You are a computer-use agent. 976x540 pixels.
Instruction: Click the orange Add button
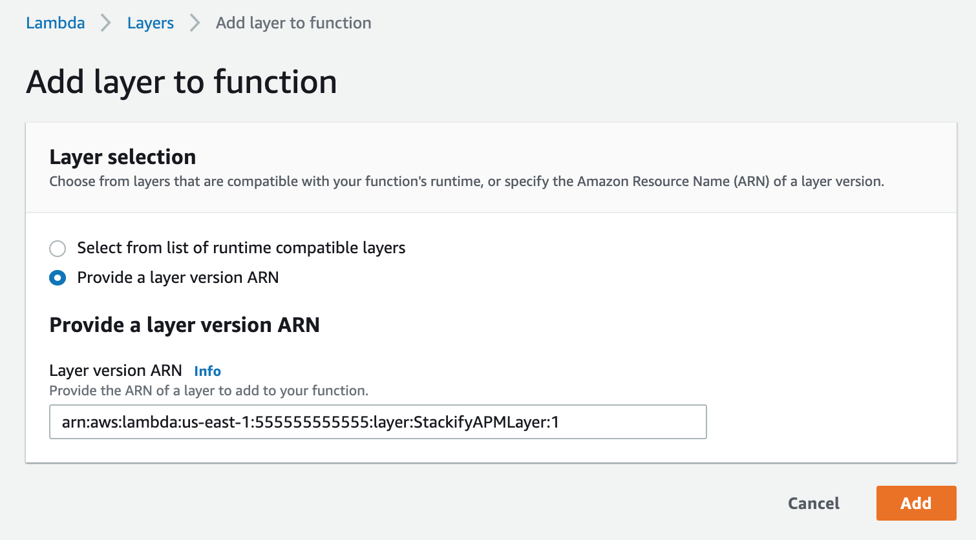click(x=916, y=503)
